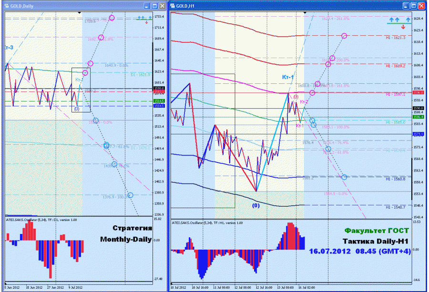Viewport: 429px width, 292px height.
Task: Click the GOLD,H1 window chart icon
Action: pos(173,6)
